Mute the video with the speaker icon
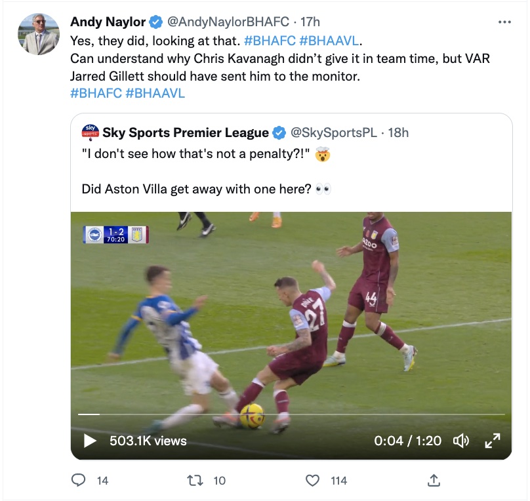The image size is (530, 501). pyautogui.click(x=460, y=441)
